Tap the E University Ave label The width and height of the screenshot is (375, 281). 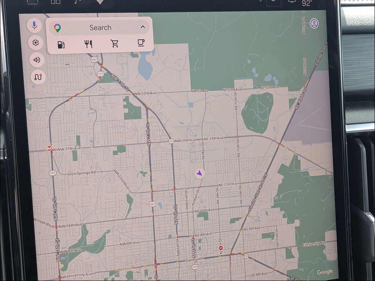(314, 244)
